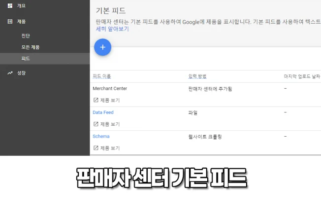321x219 pixels.
Task: Click the blue plus add feed button
Action: click(102, 47)
